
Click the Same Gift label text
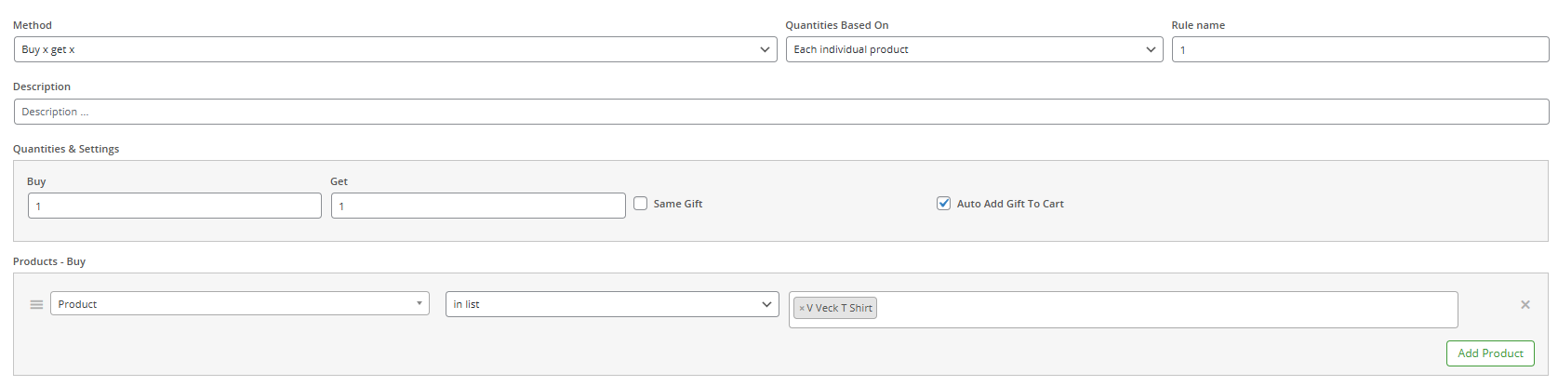coord(678,204)
